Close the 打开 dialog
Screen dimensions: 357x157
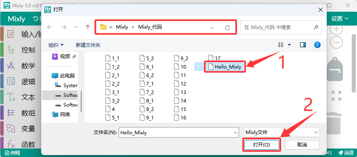321,10
